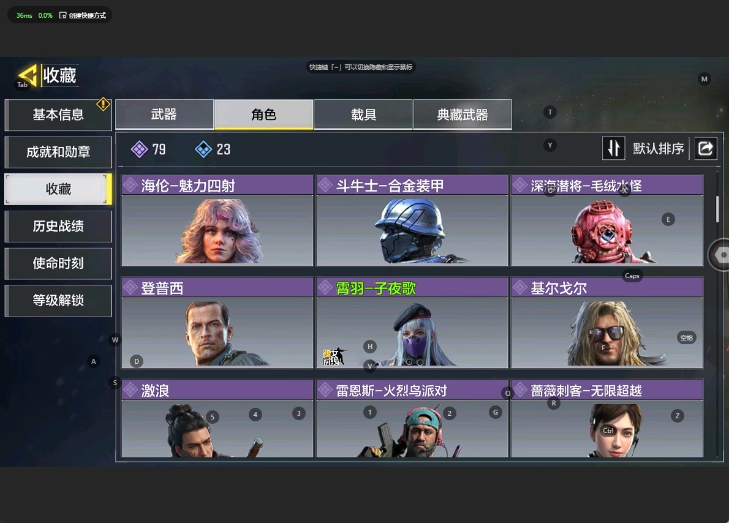Click the purple diamond count 79 icon
729x523 pixels.
coord(139,149)
